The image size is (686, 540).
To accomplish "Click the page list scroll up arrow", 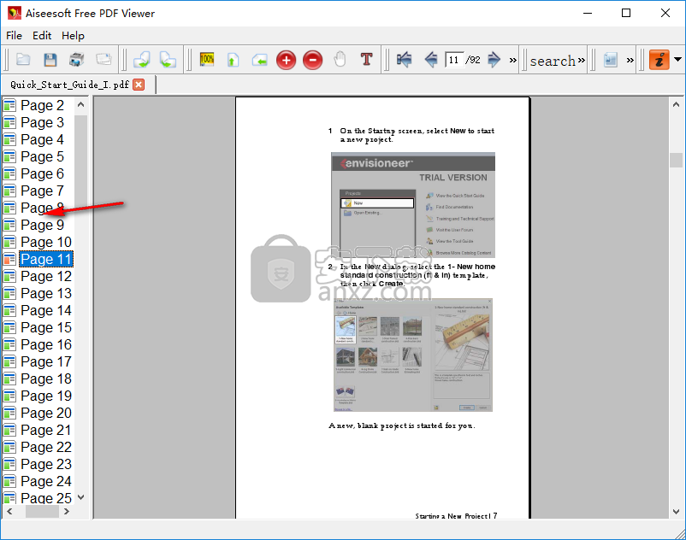I will coord(80,104).
